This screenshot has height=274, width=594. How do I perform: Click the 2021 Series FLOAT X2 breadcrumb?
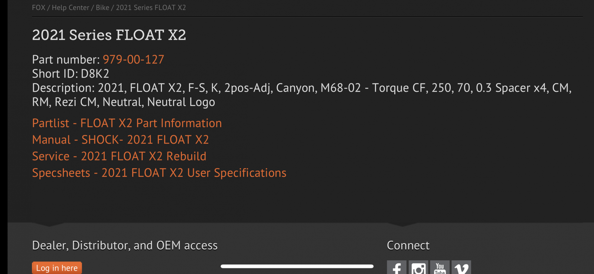[151, 8]
